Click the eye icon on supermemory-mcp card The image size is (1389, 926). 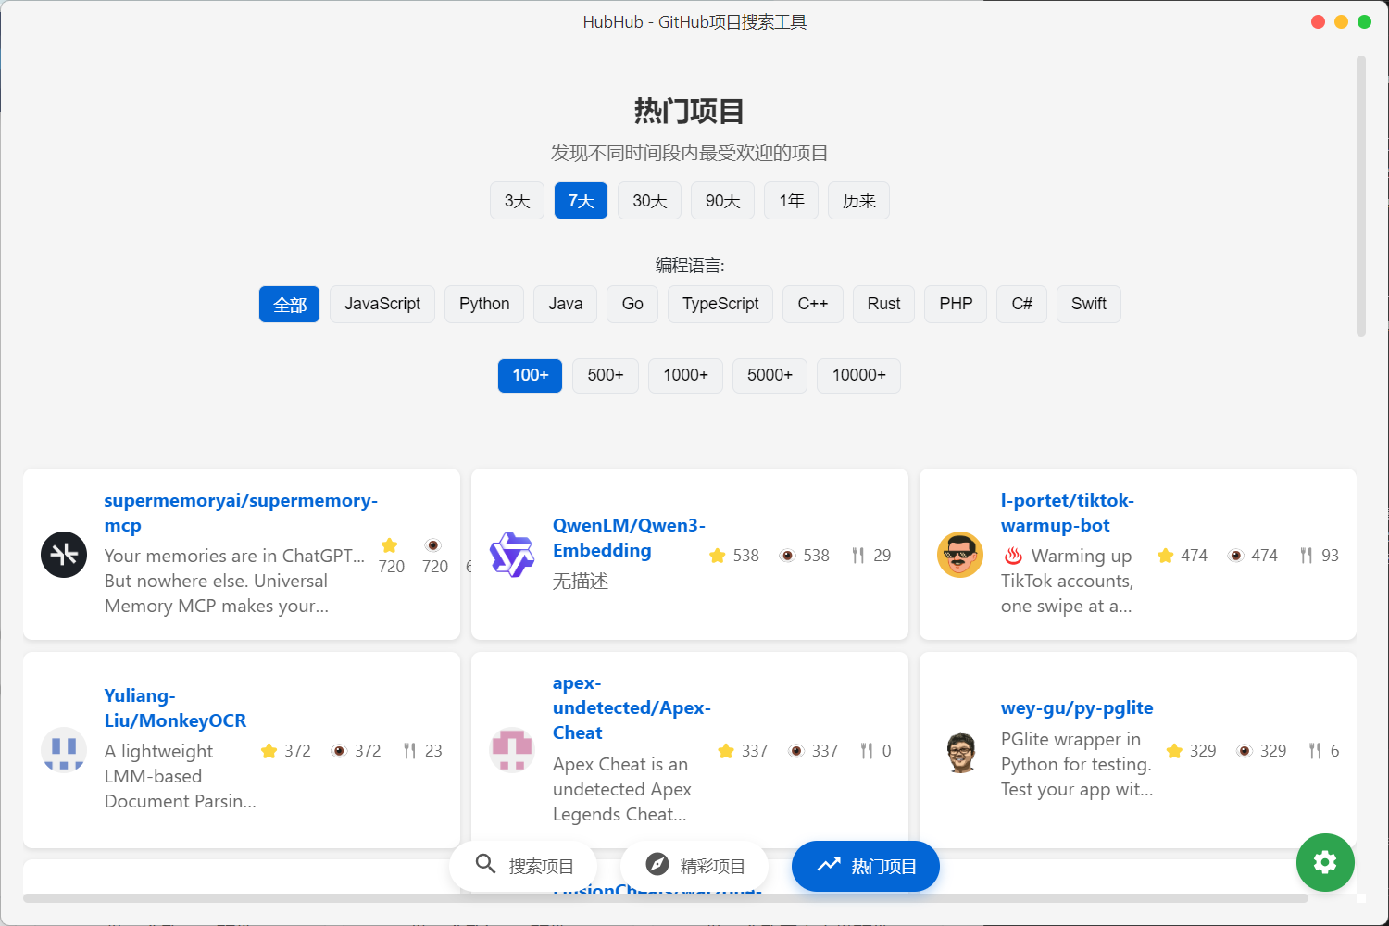[x=432, y=545]
